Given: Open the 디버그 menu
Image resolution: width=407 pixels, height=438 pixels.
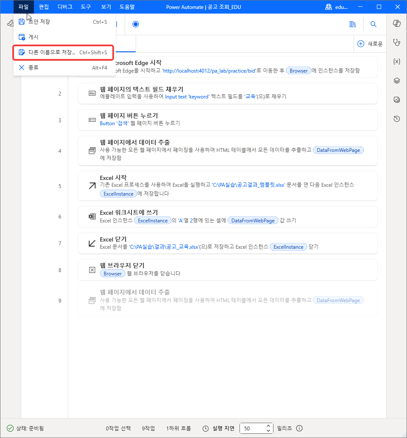Looking at the screenshot, I should [65, 7].
